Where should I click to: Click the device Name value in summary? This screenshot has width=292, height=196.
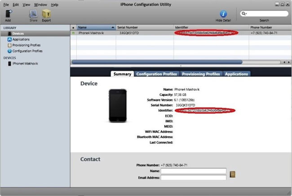click(x=186, y=89)
